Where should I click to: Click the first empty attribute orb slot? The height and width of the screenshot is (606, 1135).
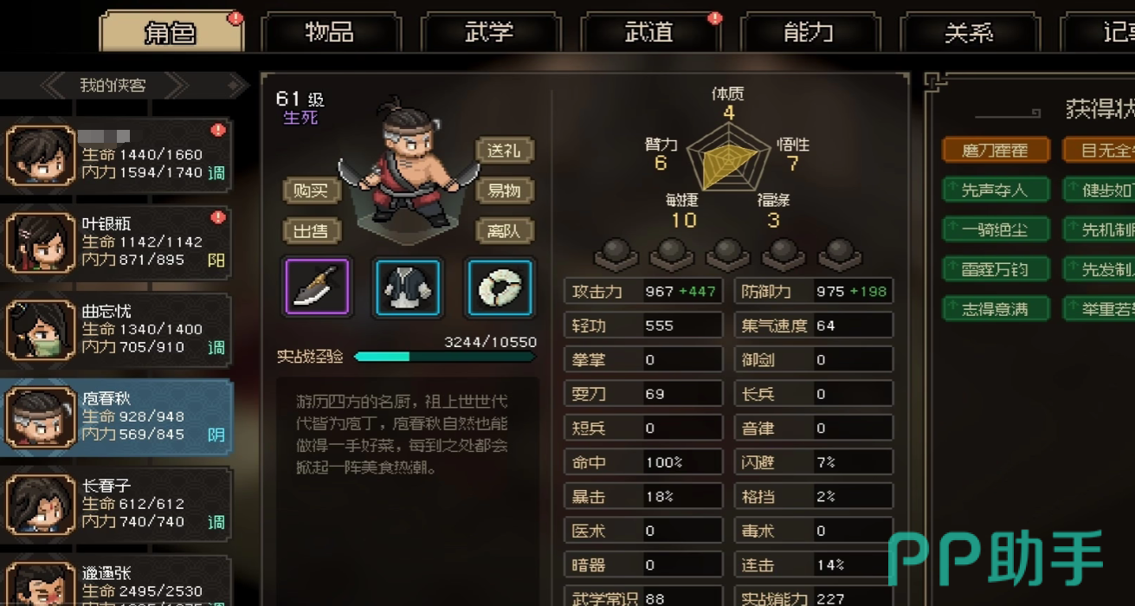coord(616,253)
